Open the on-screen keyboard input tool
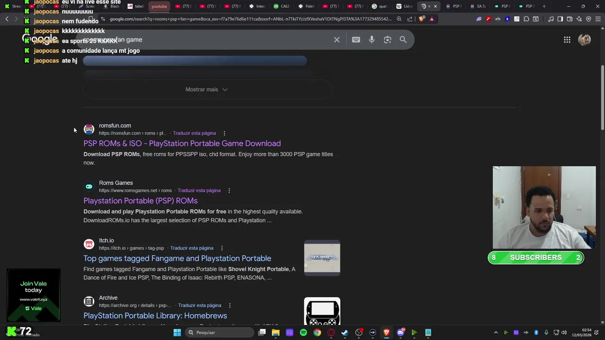The height and width of the screenshot is (340, 605). 356,40
